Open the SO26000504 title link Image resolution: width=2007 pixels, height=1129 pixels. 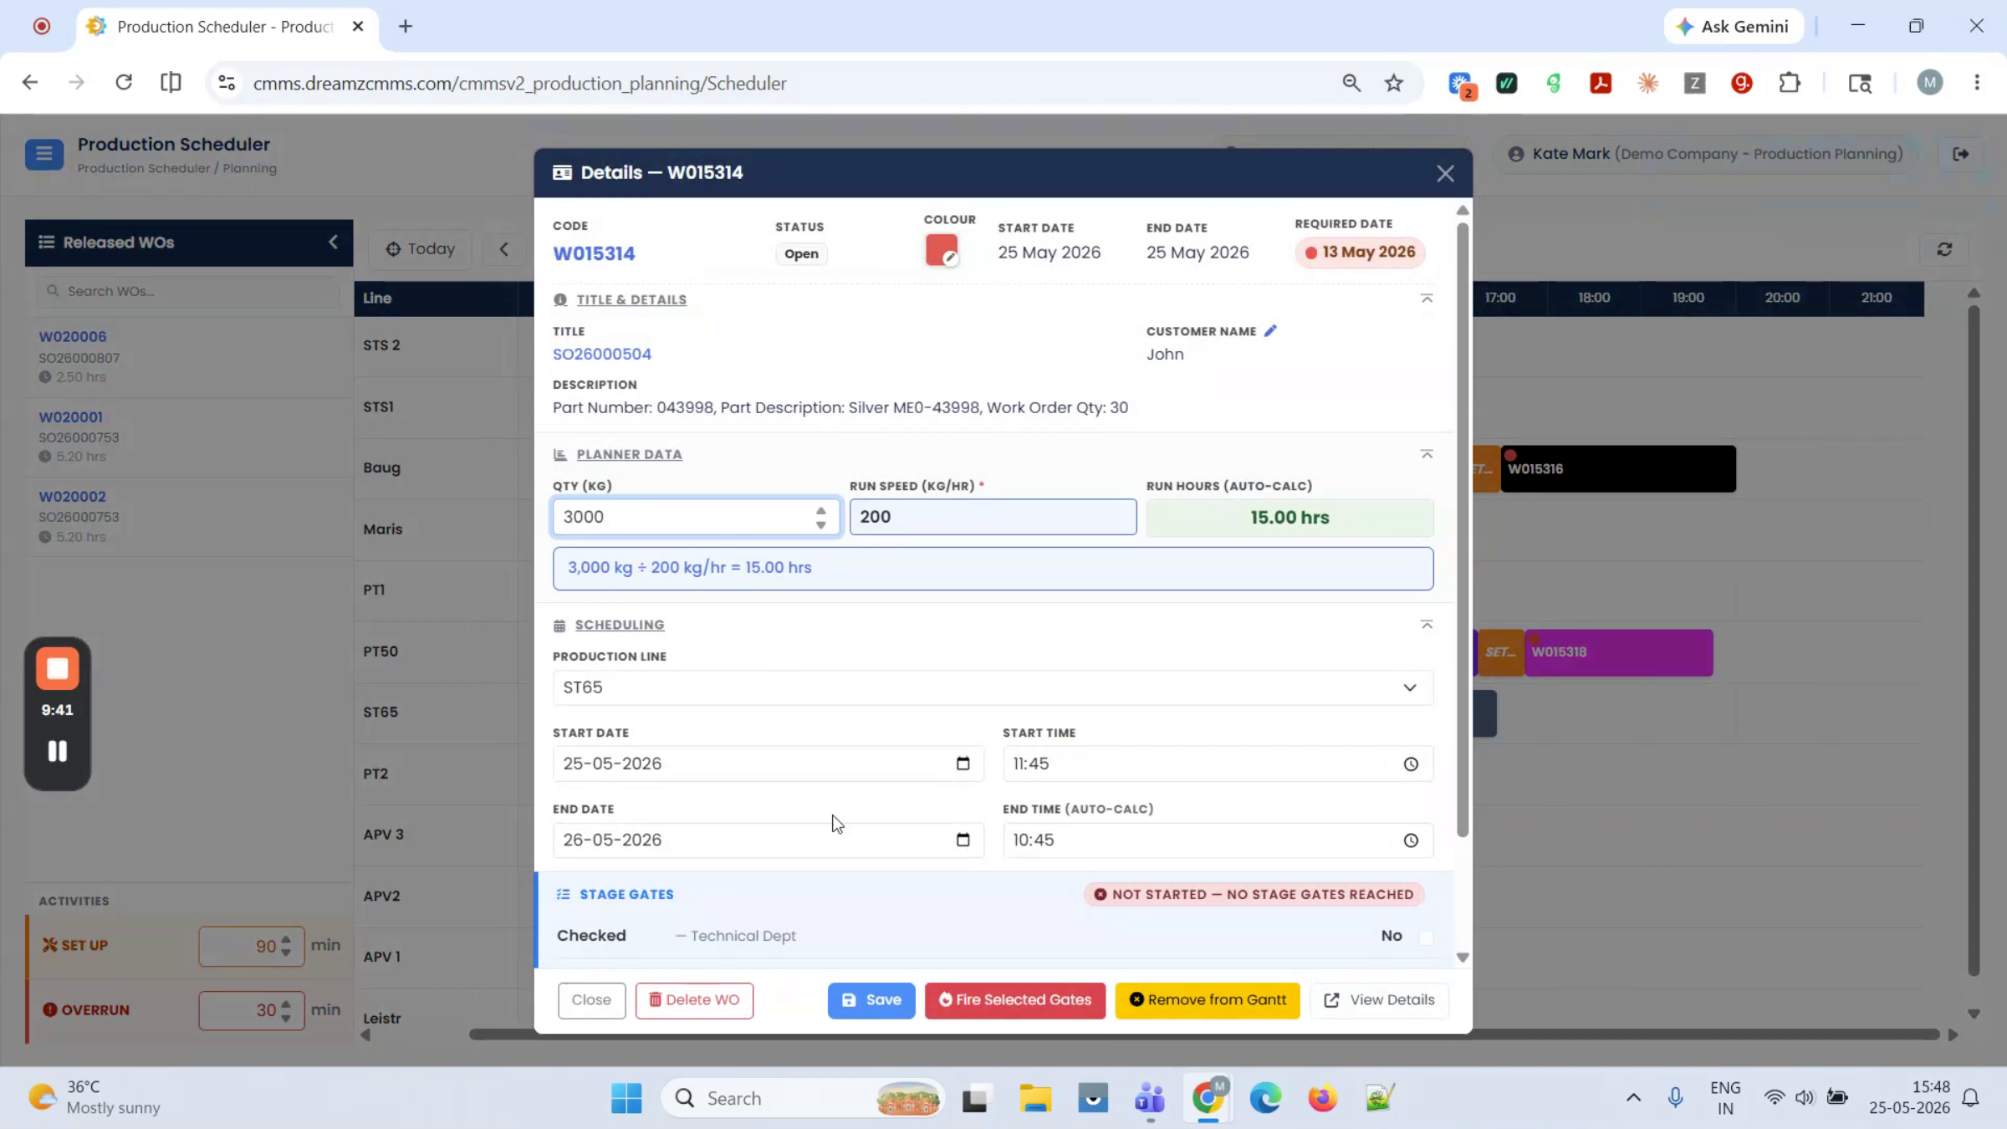click(602, 354)
